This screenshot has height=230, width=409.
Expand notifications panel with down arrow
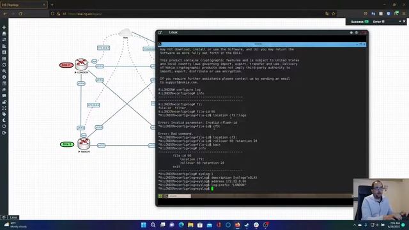[x=399, y=21]
